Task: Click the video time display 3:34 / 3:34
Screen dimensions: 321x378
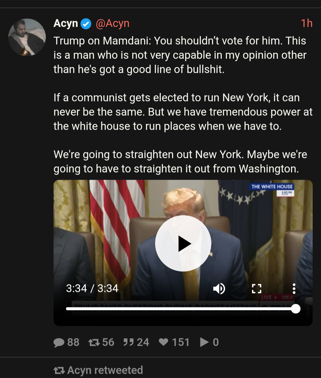Action: [92, 288]
